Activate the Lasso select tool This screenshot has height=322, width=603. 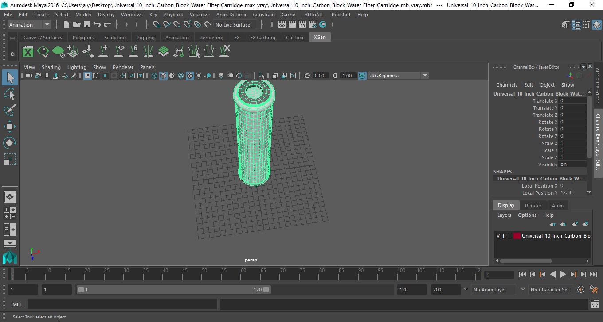(10, 94)
